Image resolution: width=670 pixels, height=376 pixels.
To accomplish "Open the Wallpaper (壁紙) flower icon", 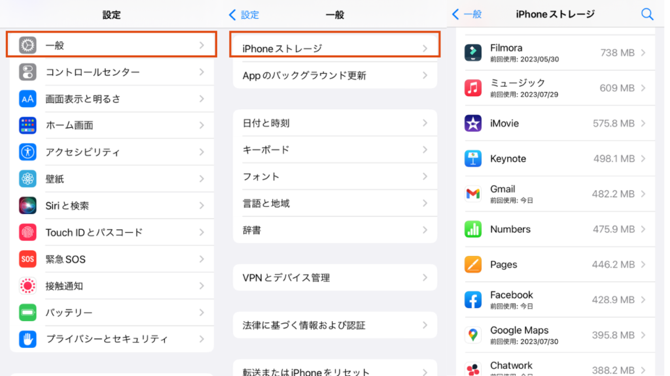I will (27, 179).
